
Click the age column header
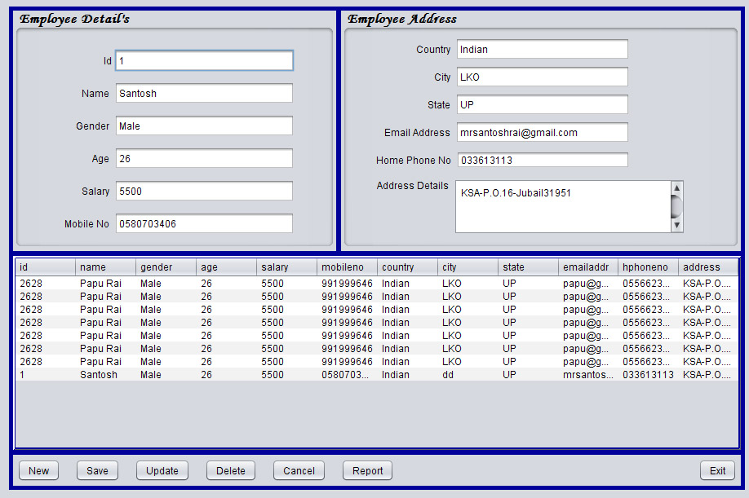click(x=227, y=267)
